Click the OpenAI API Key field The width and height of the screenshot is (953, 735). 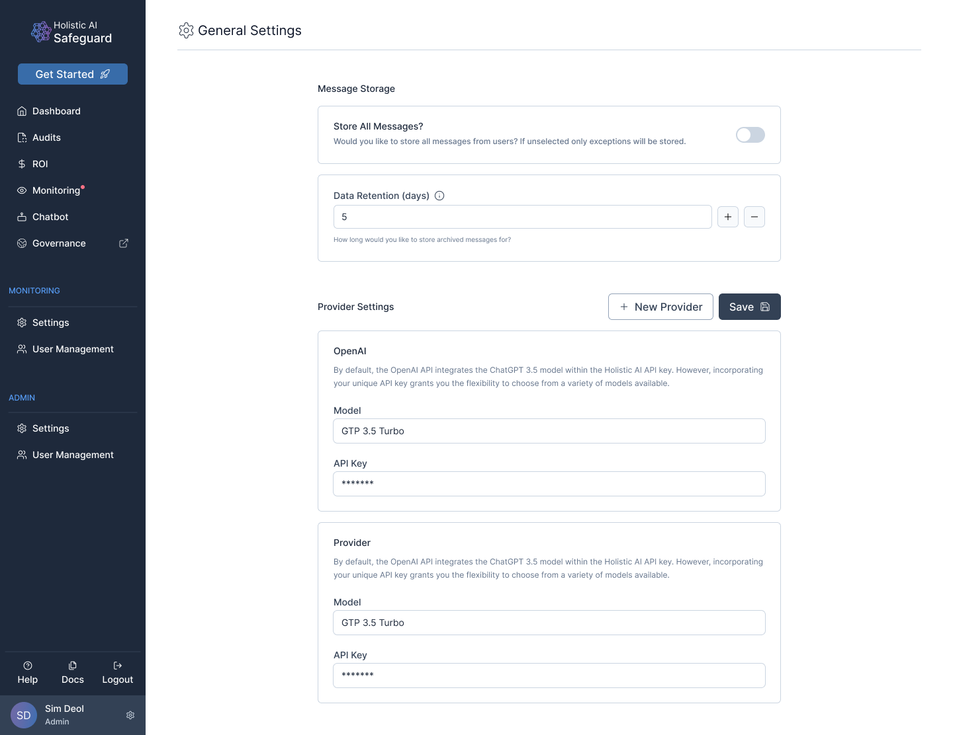click(x=549, y=484)
